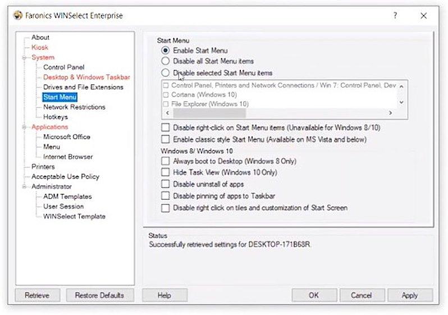Click the Apply button
448x315 pixels.
point(410,295)
